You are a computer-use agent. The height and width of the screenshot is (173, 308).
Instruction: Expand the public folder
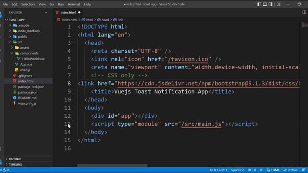coord(23,37)
